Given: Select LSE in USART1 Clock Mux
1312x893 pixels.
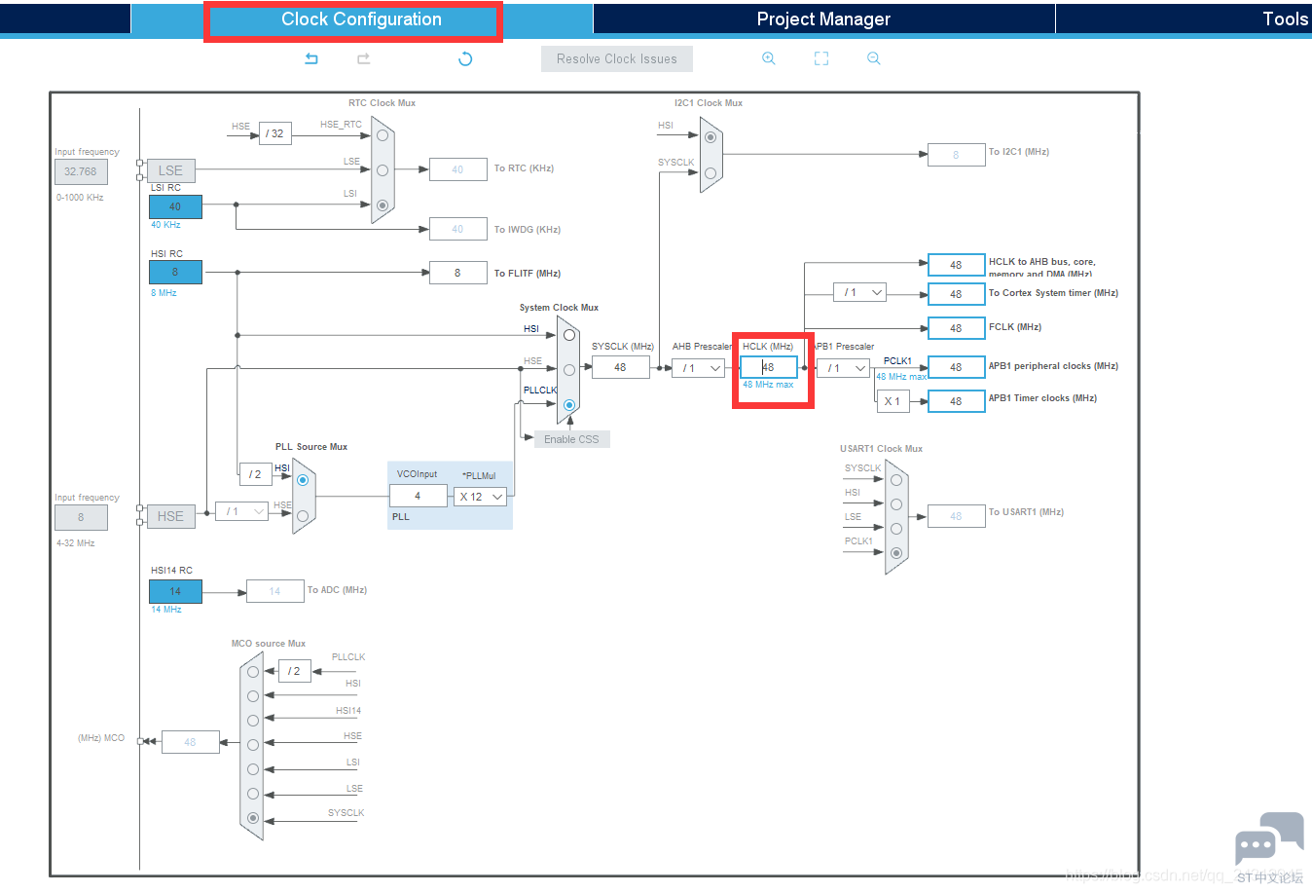Looking at the screenshot, I should point(896,529).
